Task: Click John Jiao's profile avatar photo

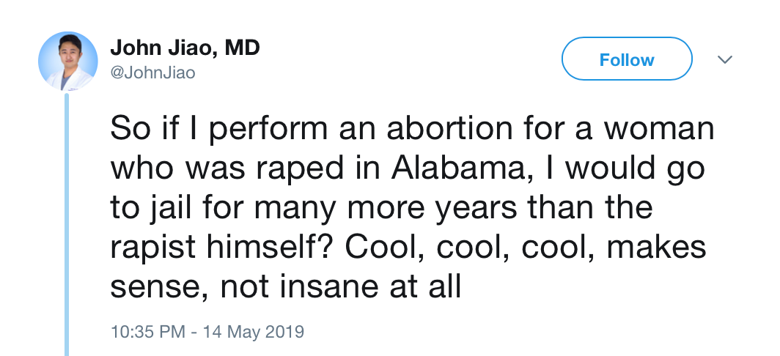Action: (x=67, y=61)
